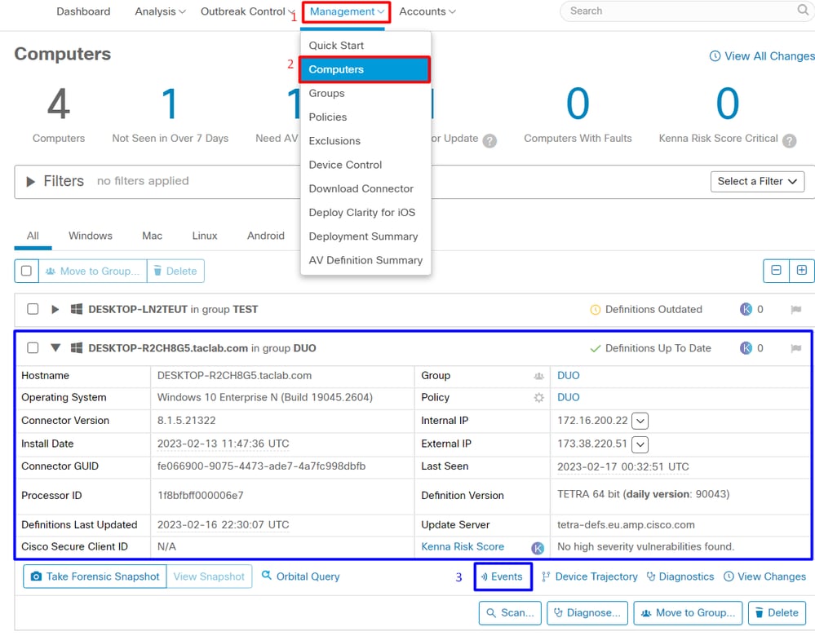Viewport: 815px width, 636px height.
Task: Click the Kenna icon beside Kenna Risk Score
Action: (x=538, y=548)
